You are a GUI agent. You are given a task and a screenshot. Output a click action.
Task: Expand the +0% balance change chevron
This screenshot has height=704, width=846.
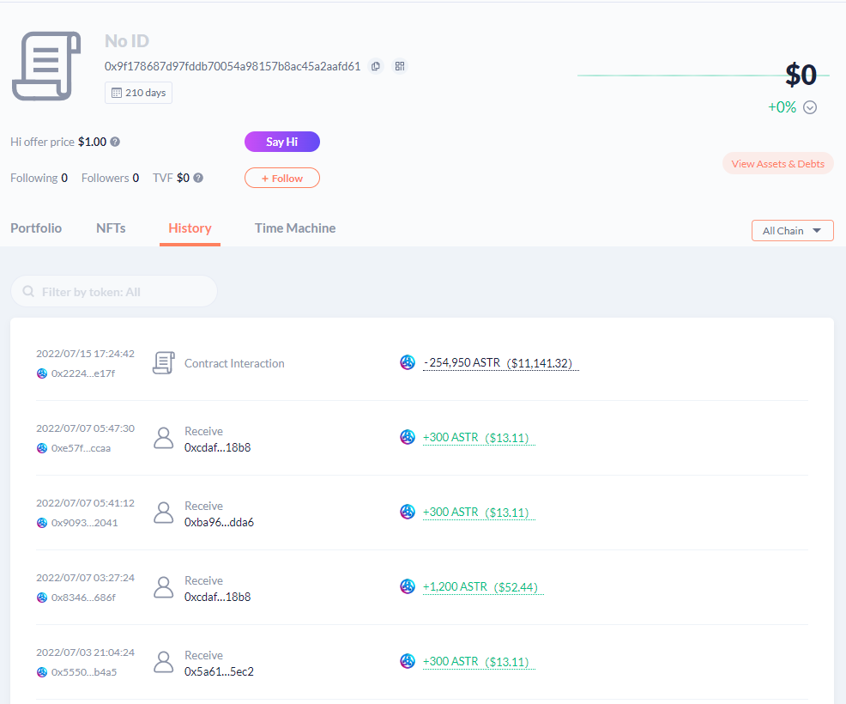coord(810,107)
